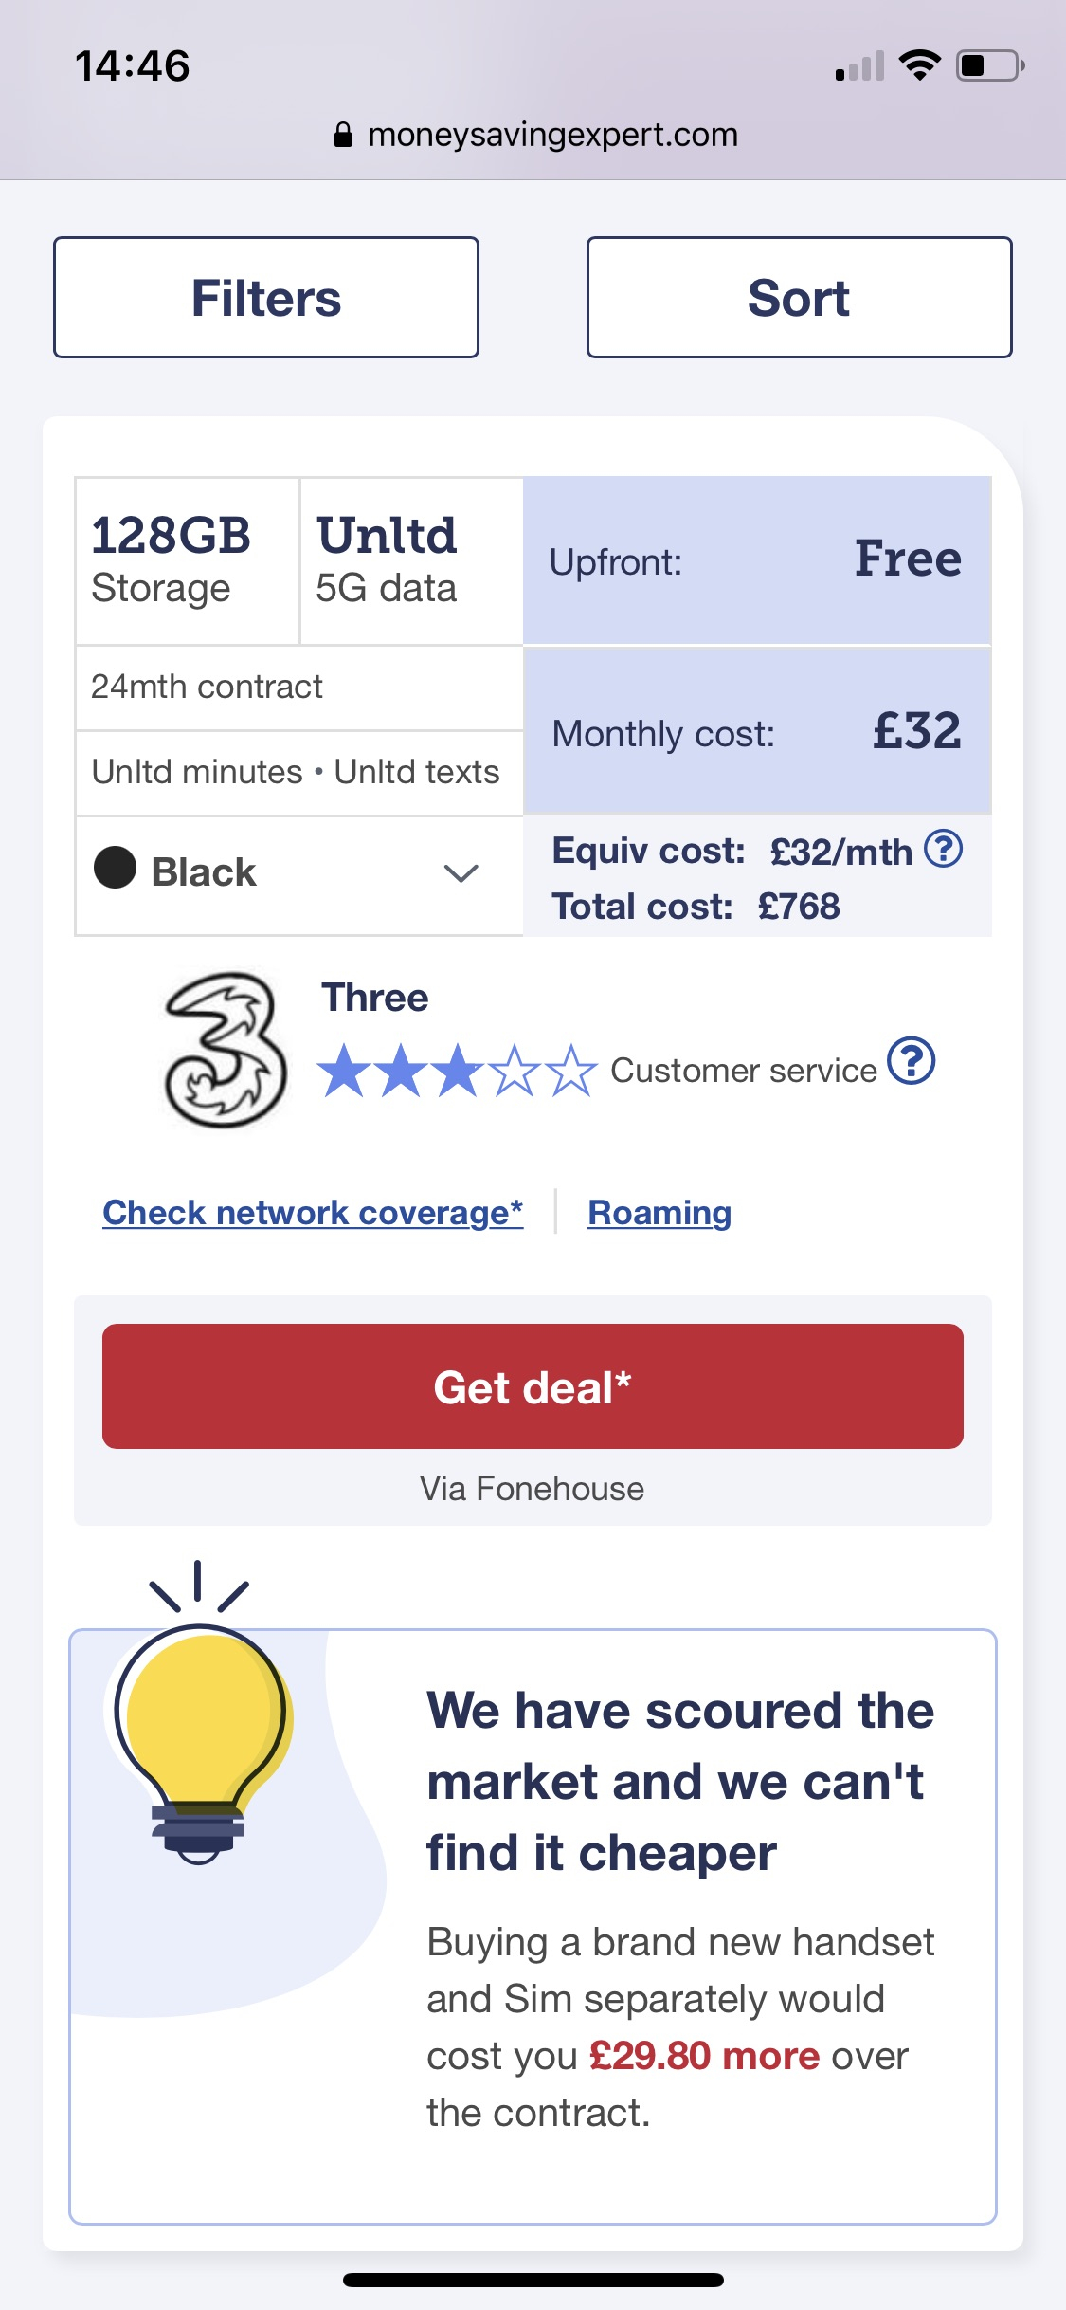Follow the Check network coverage link

click(x=313, y=1213)
